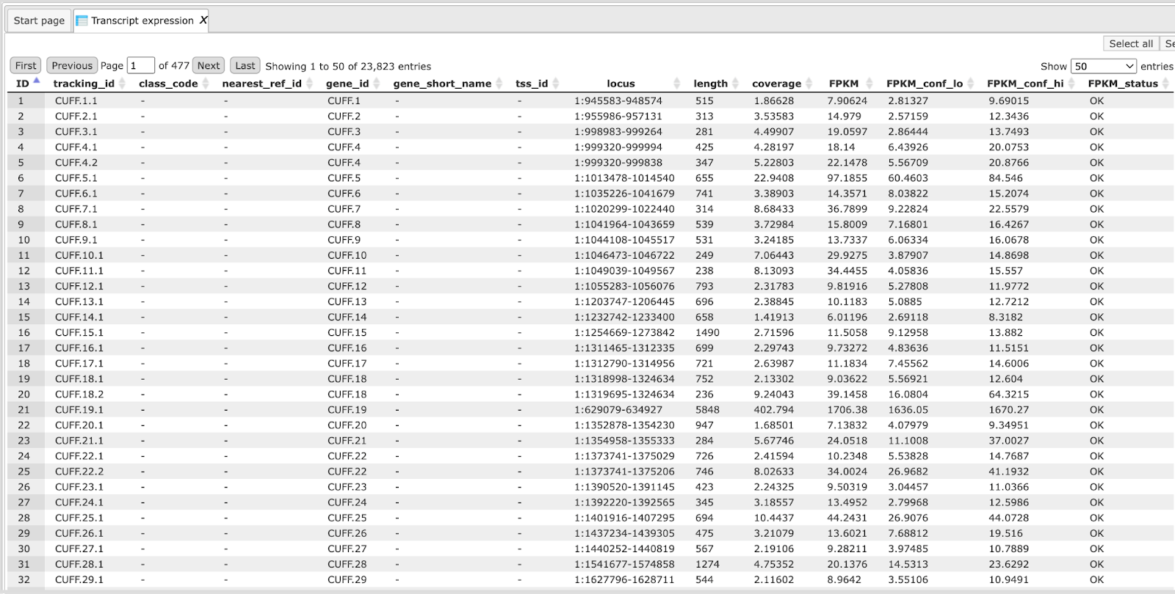
Task: Jump to the Last page
Action: pos(245,65)
